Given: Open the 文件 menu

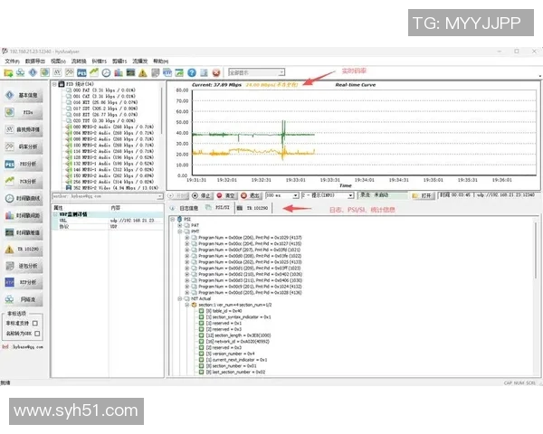Looking at the screenshot, I should pos(12,61).
